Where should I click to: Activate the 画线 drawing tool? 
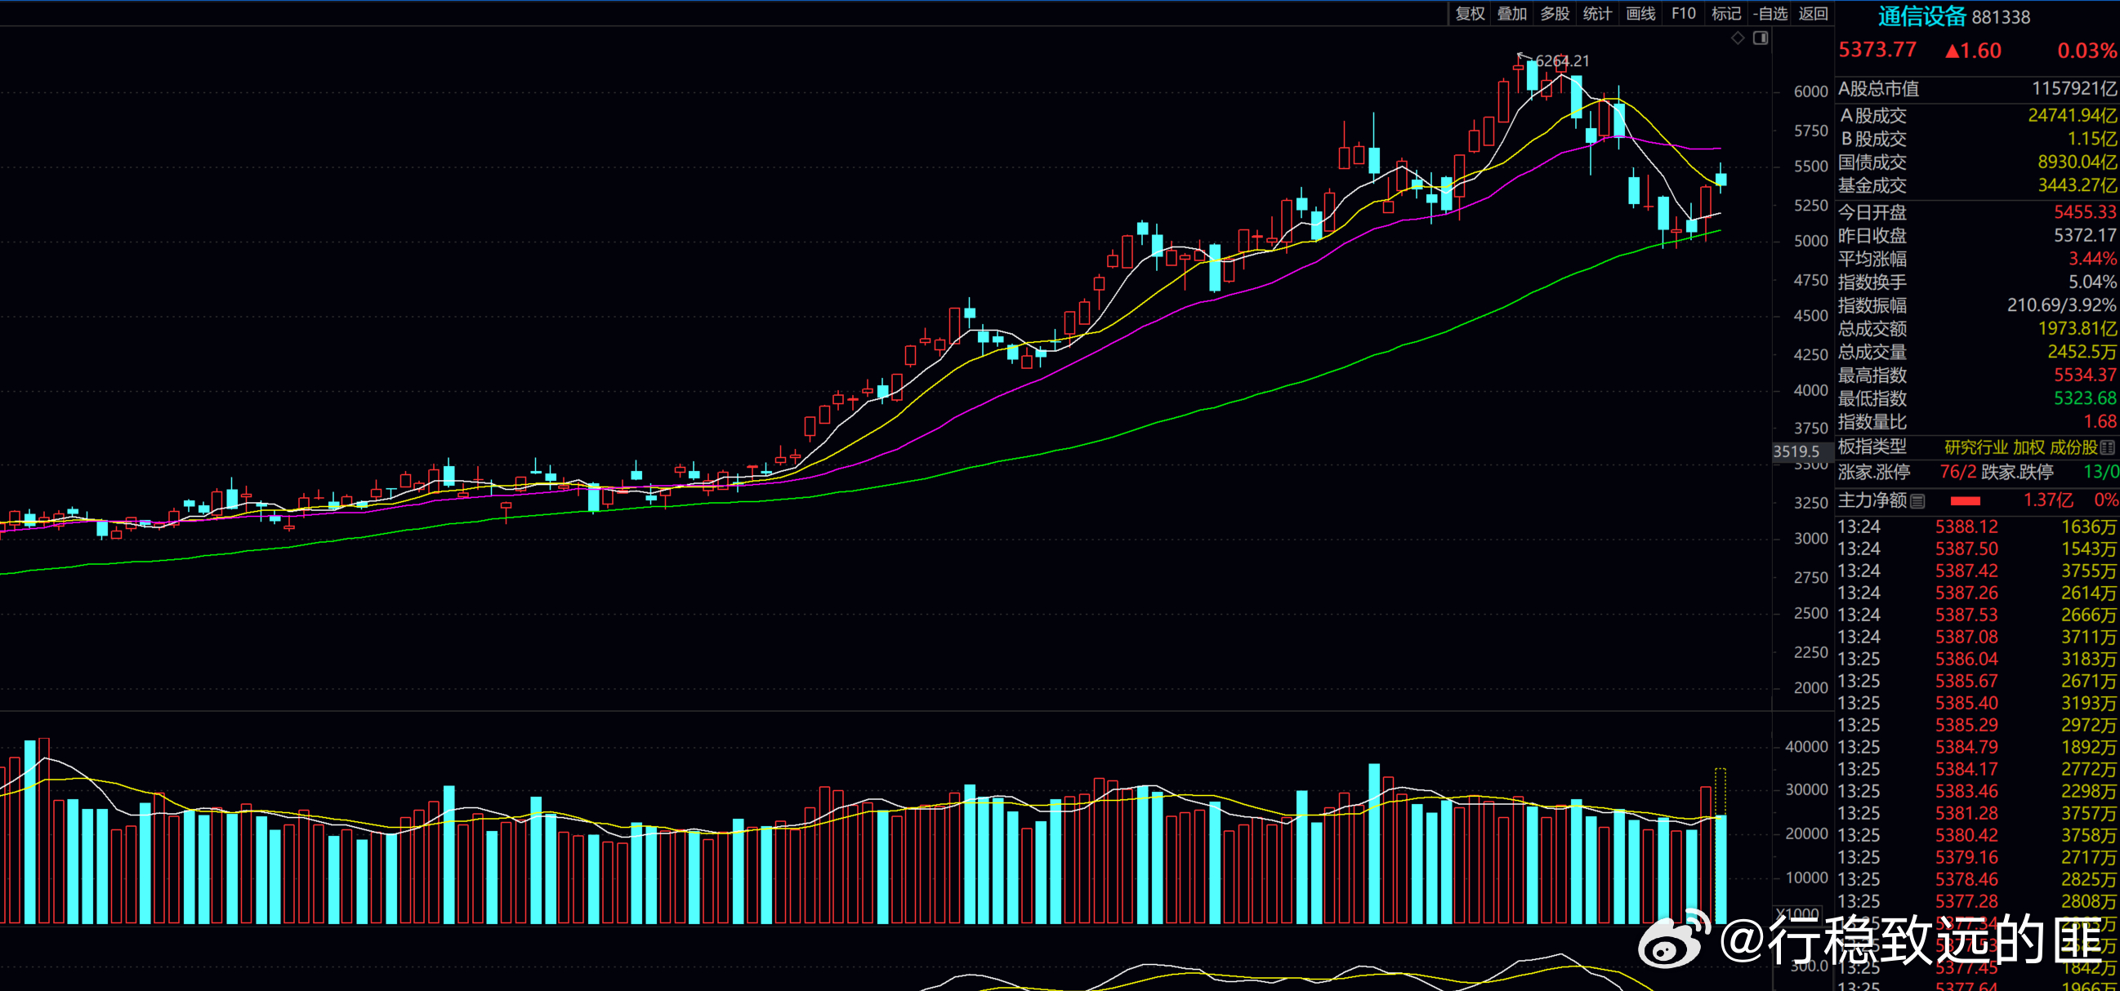[1640, 13]
